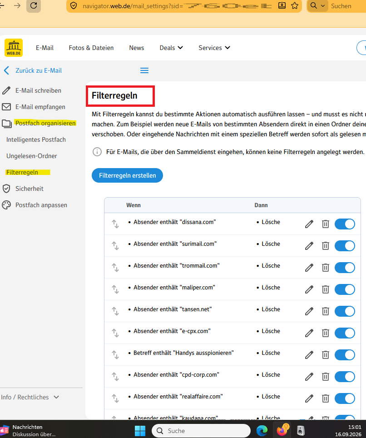Turn off the "trommail.com" rule switch
366x438 pixels.
(x=345, y=268)
